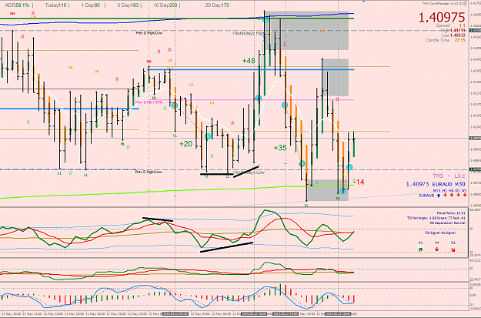The image size is (481, 318).
Task: Click the TDI Separation: Normal text
Action: pyautogui.click(x=447, y=223)
